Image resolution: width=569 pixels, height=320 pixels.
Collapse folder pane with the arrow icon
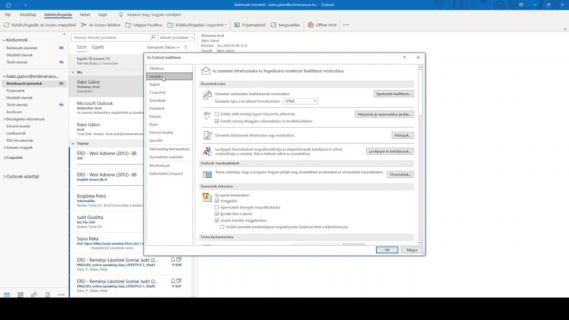pos(64,34)
